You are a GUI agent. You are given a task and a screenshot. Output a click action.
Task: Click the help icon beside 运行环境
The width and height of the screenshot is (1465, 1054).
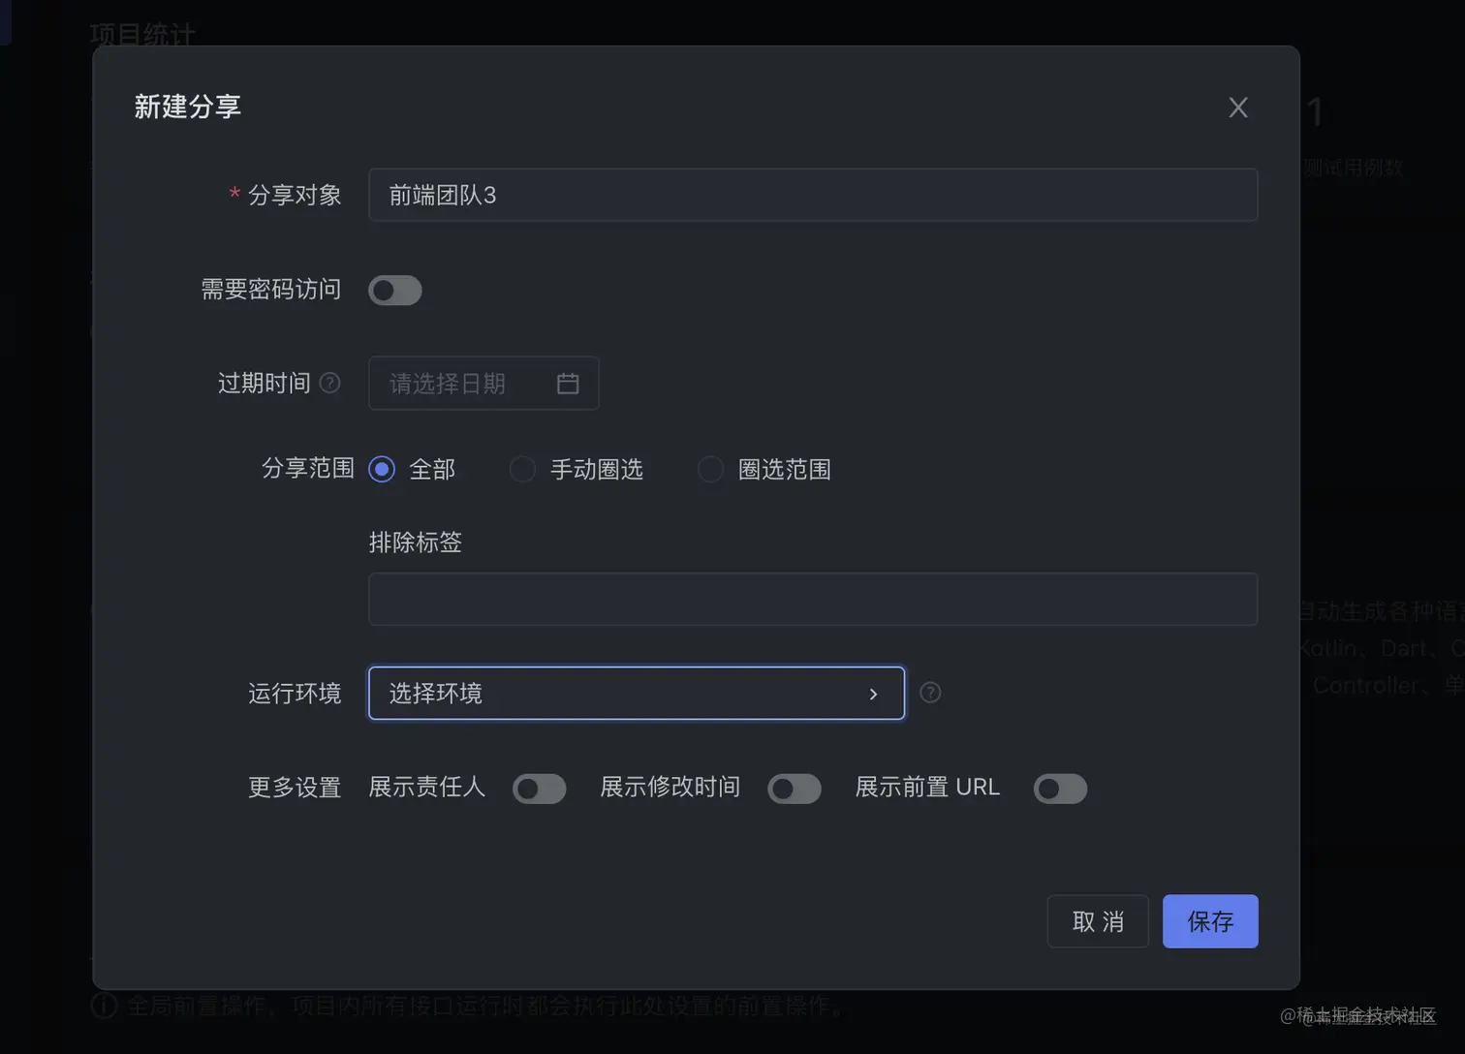[x=930, y=693]
